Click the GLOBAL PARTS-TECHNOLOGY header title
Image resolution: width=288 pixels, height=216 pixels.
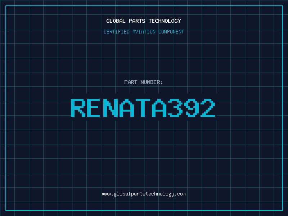144,21
